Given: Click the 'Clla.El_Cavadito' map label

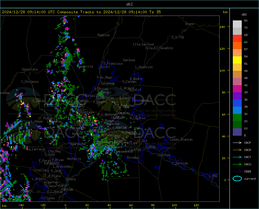Looking at the screenshot, I should [x=159, y=48].
